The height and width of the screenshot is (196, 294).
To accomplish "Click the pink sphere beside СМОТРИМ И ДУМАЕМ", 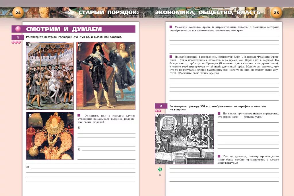I will click(x=18, y=29).
